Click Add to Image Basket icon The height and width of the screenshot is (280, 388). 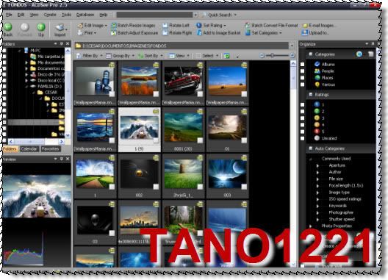[199, 32]
